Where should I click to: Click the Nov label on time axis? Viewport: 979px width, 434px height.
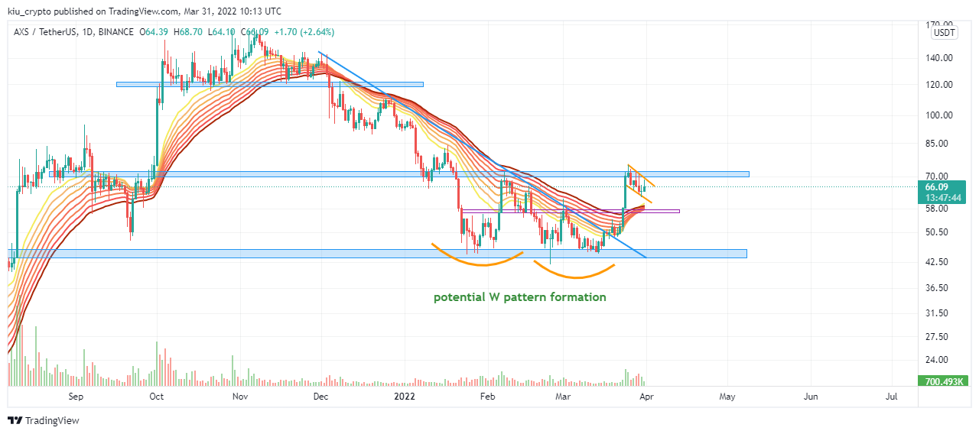240,397
